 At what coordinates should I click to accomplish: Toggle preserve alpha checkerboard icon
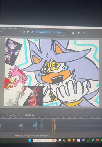tap(28, 32)
